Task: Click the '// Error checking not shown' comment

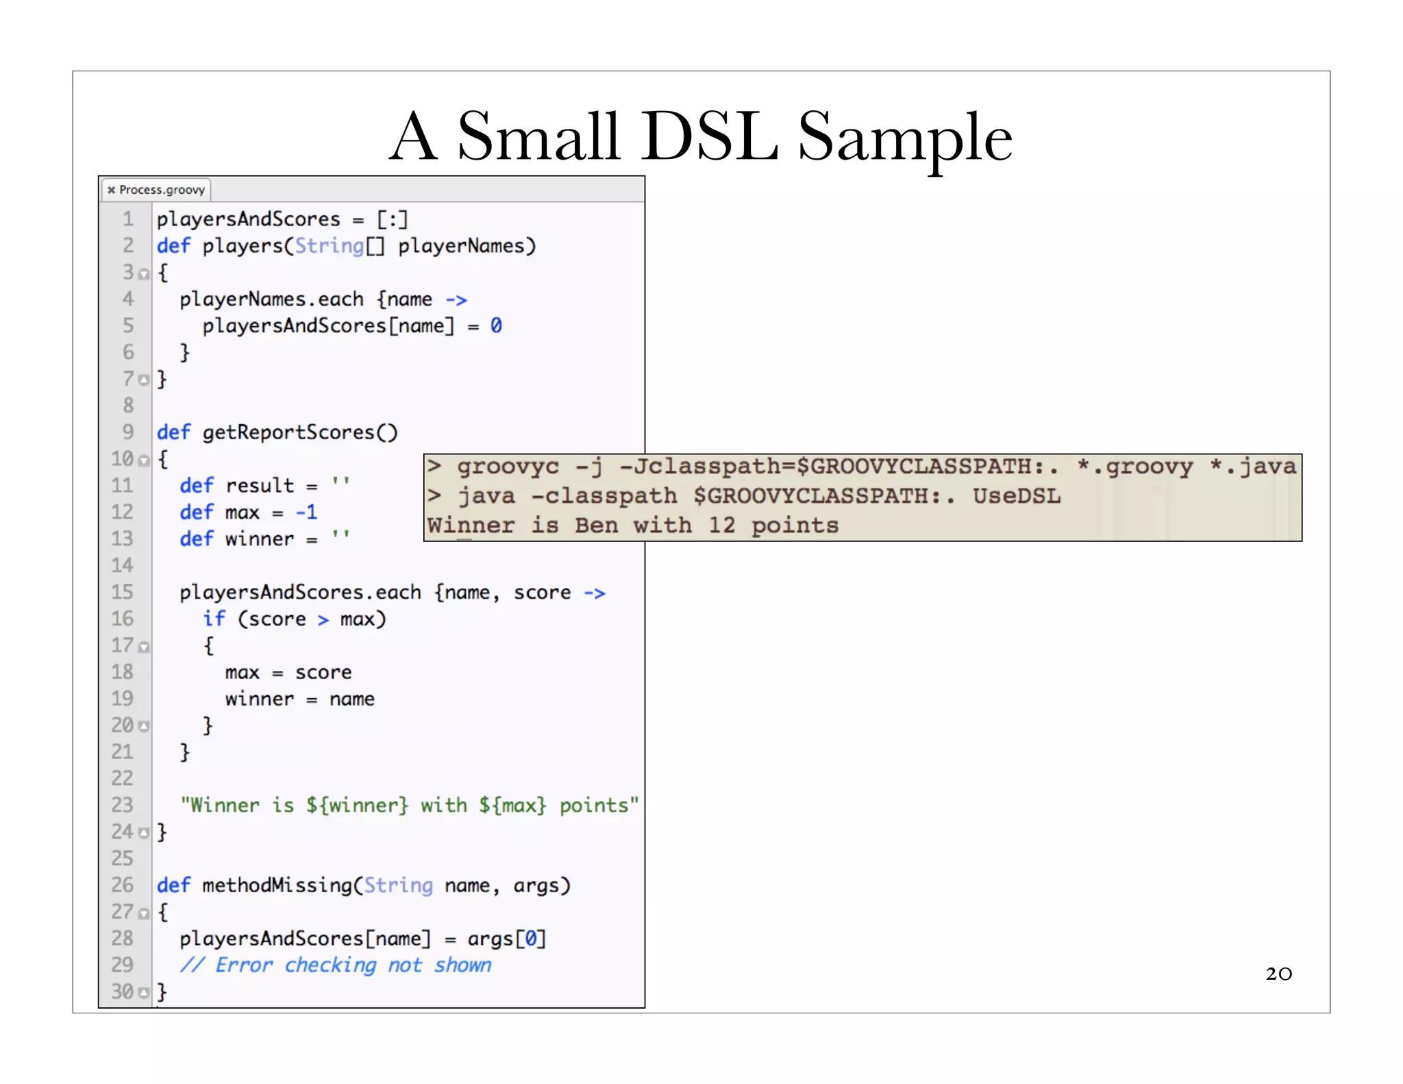Action: 336,965
